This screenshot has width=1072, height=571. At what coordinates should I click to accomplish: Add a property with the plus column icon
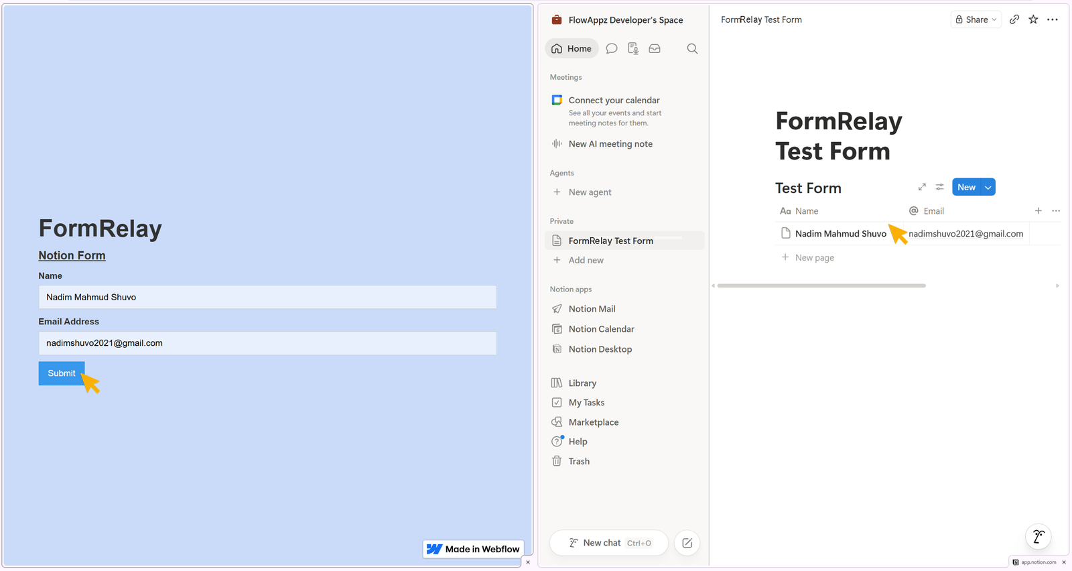click(x=1038, y=211)
